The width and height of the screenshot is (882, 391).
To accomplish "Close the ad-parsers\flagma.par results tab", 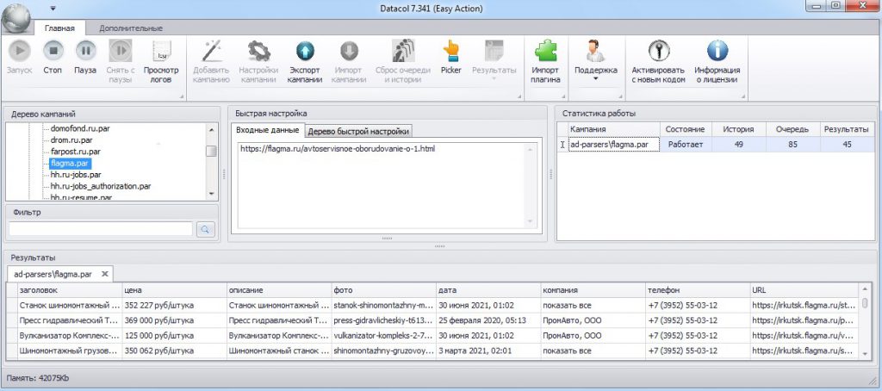I will click(105, 274).
